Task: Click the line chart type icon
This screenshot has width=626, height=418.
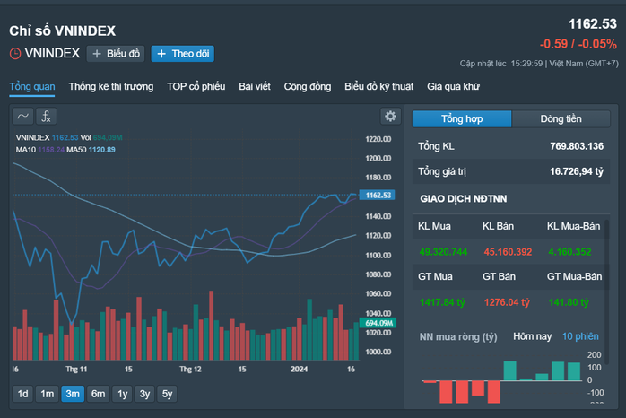Action: click(x=22, y=117)
